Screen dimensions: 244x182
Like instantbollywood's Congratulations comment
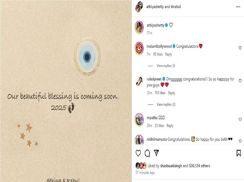pyautogui.click(x=240, y=48)
